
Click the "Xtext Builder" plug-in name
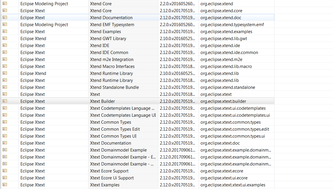(x=102, y=101)
